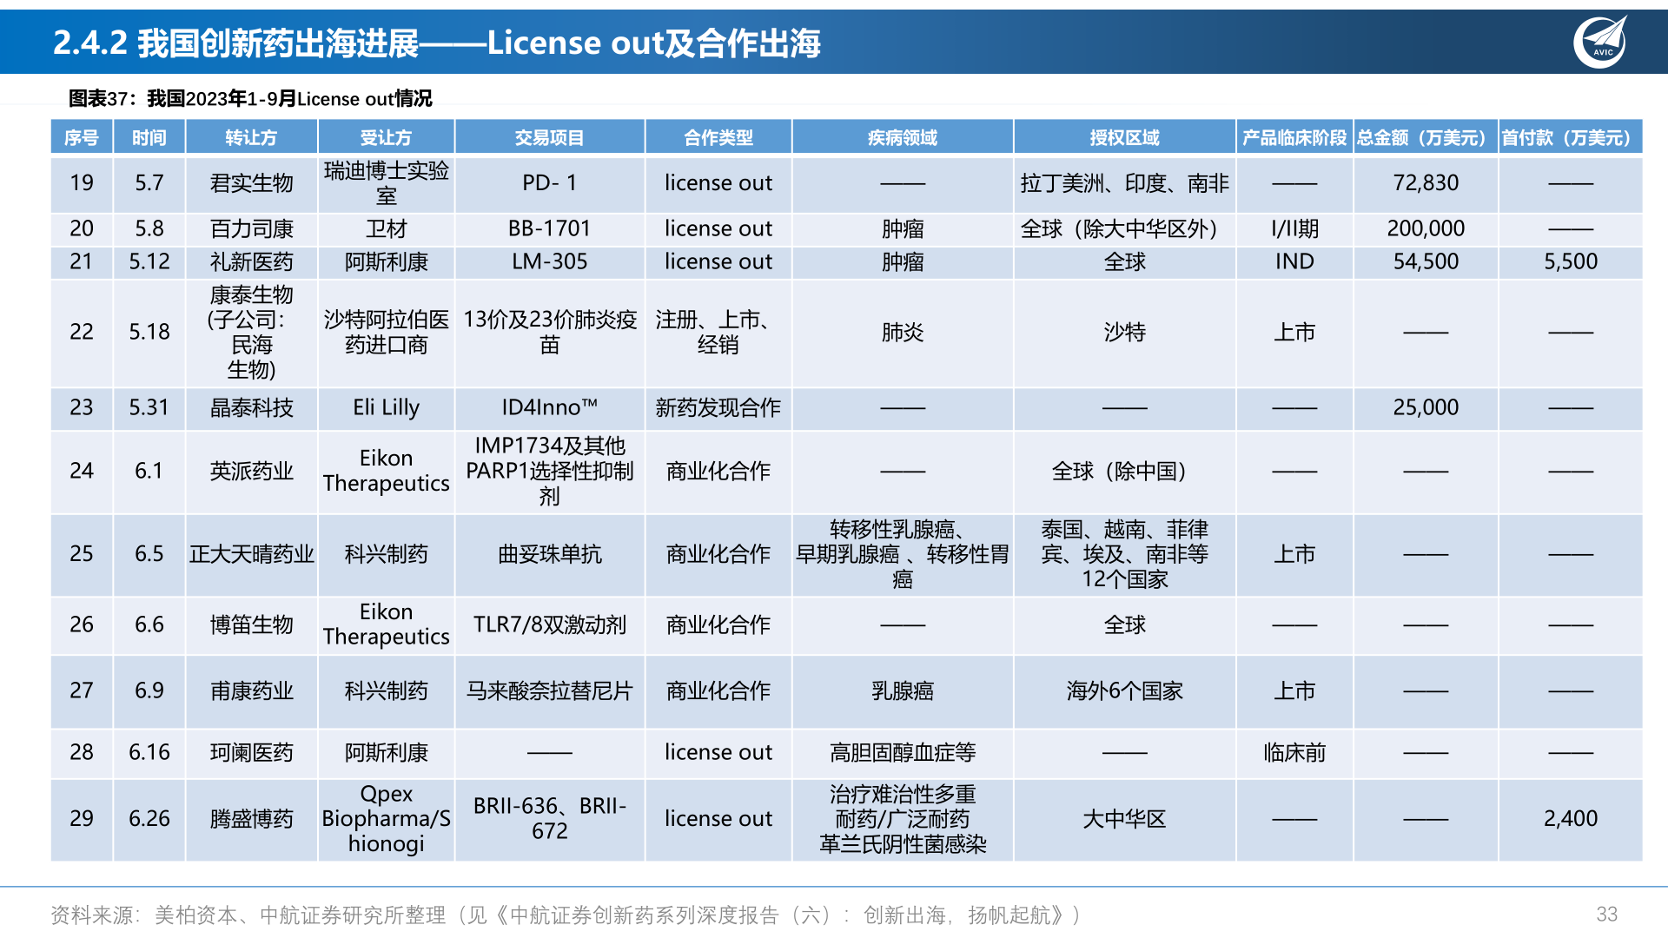1668x938 pixels.
Task: Click the '授权区域' column header
Action: tap(1125, 138)
